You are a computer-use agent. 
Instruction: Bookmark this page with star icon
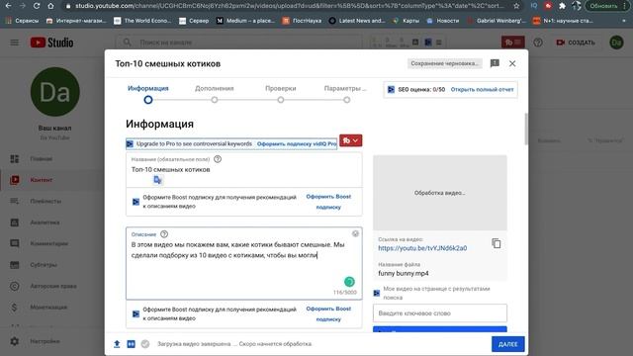point(516,6)
